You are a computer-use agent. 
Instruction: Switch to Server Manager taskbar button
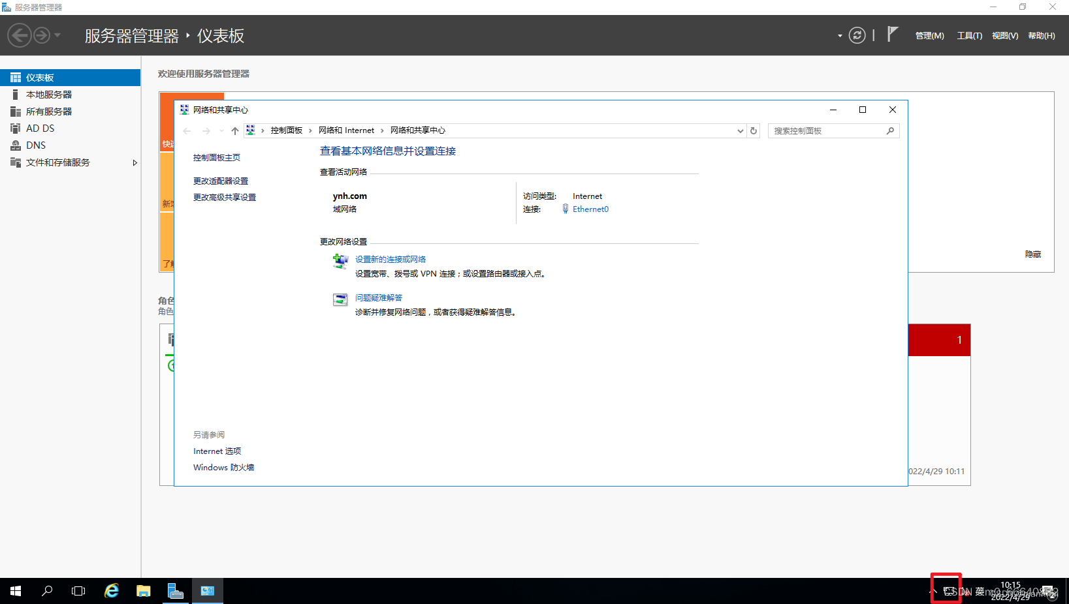(x=176, y=591)
